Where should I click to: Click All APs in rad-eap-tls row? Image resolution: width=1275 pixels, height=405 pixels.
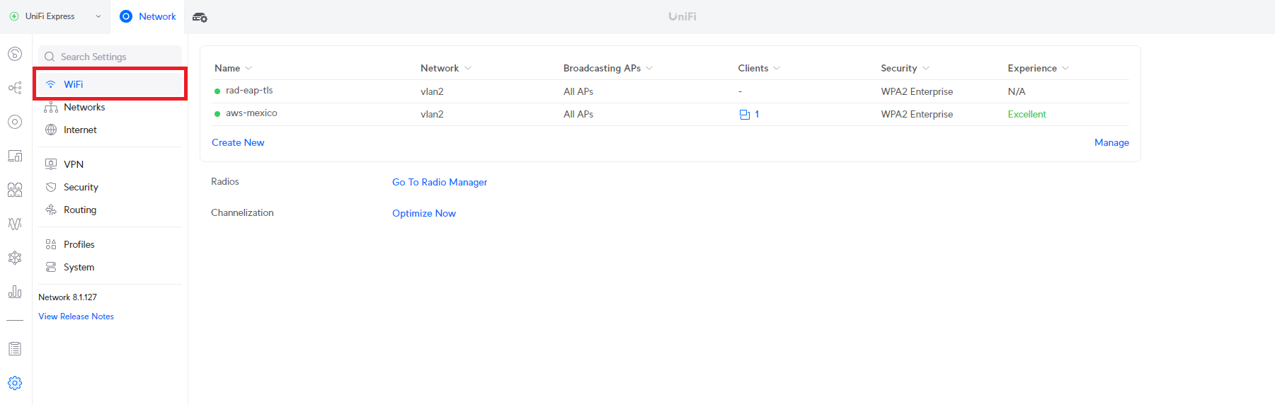(578, 91)
